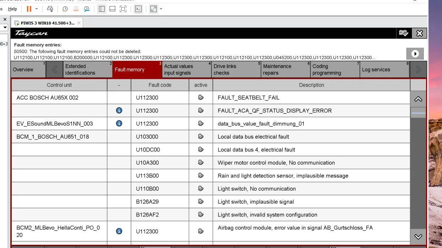Click active status icon for U10DC00

click(x=201, y=149)
